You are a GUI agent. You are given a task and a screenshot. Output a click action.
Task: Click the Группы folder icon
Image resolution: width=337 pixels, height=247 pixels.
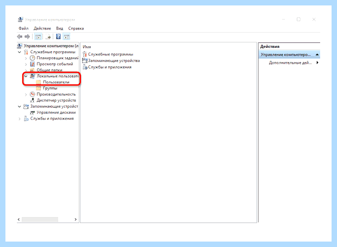39,88
